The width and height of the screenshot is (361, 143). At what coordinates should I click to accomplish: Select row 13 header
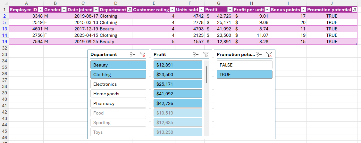4,29
